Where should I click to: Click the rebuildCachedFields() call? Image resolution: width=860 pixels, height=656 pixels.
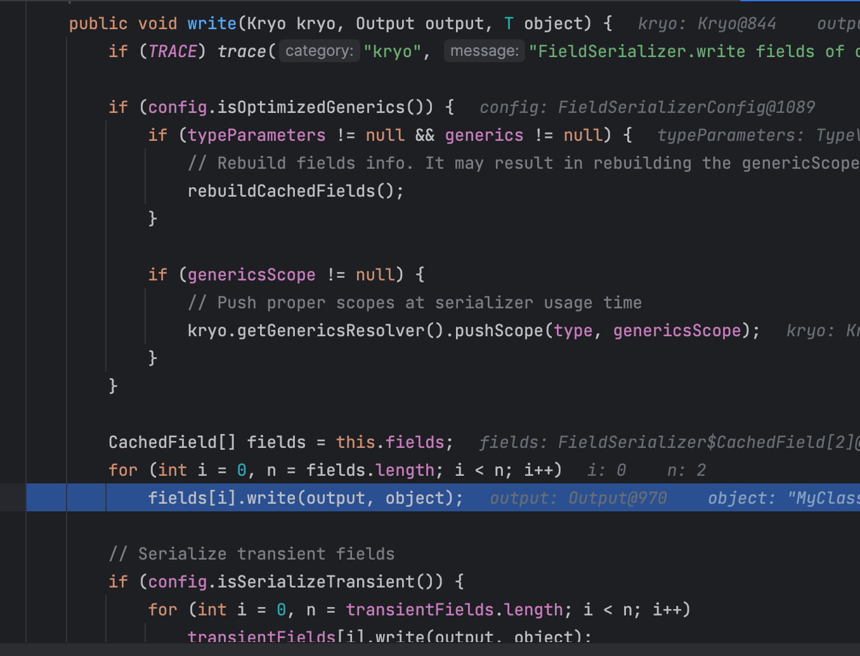[295, 191]
